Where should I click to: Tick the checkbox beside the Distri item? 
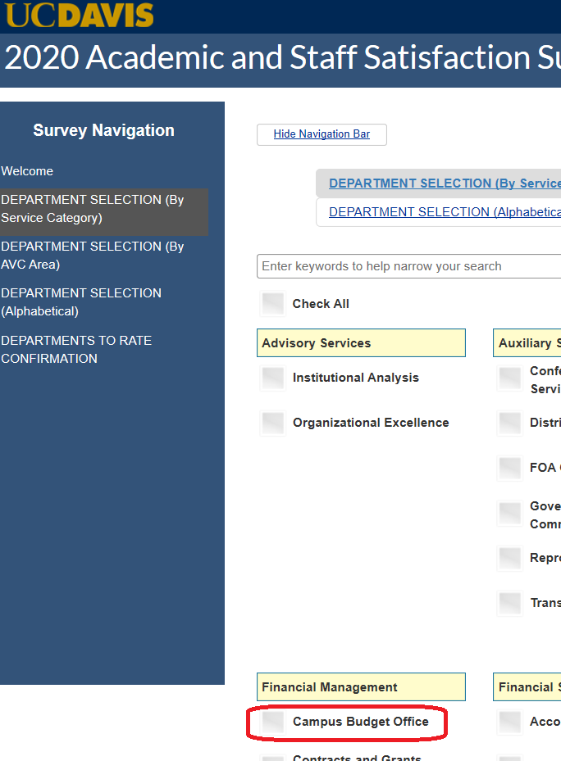coord(510,423)
